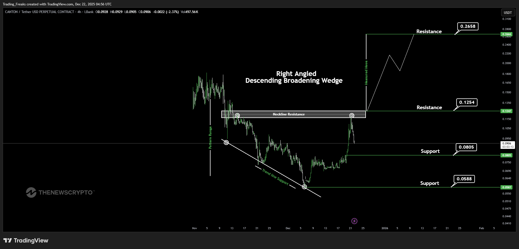Select the Neckline Resistance rectangle label
This screenshot has height=249, width=519.
coord(289,114)
